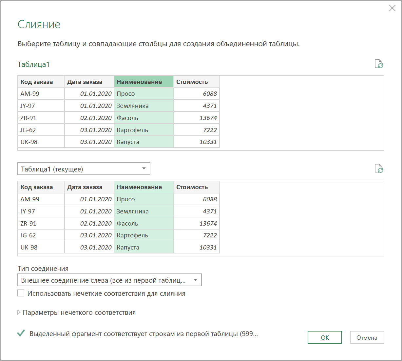Screen dimensions: 402x361
Task: Click the match status message text
Action: [x=144, y=334]
